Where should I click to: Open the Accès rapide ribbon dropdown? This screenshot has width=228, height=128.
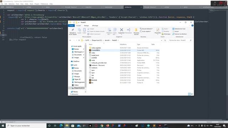point(145,31)
